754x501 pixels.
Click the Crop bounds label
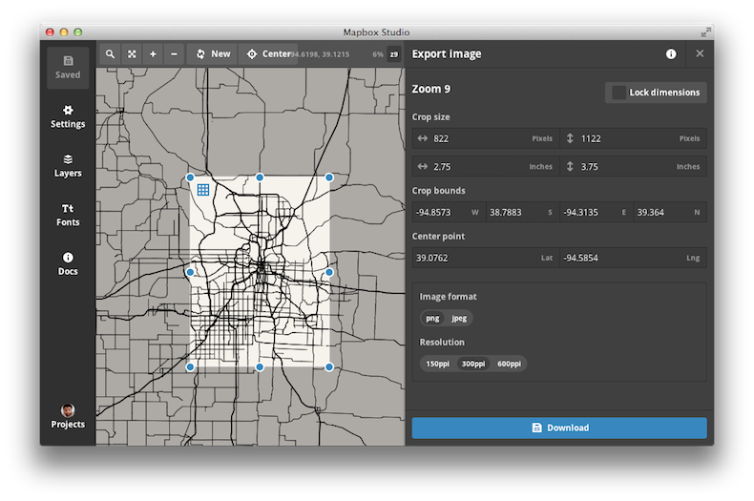[x=438, y=191]
